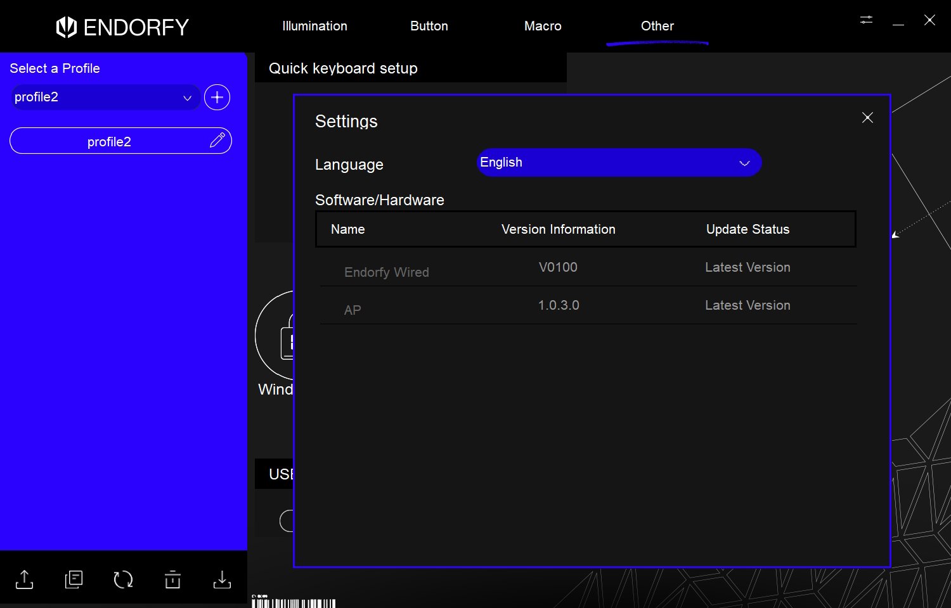This screenshot has height=608, width=951.
Task: Click the delete profile trash icon
Action: 172,579
